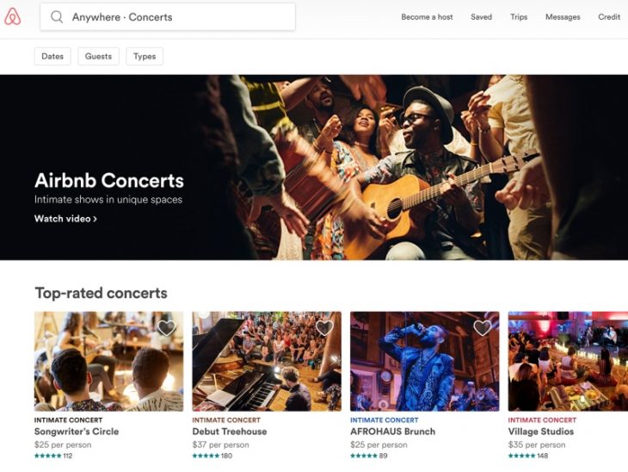628x472 pixels.
Task: Click the Airbnb logo icon
Action: pos(12,16)
